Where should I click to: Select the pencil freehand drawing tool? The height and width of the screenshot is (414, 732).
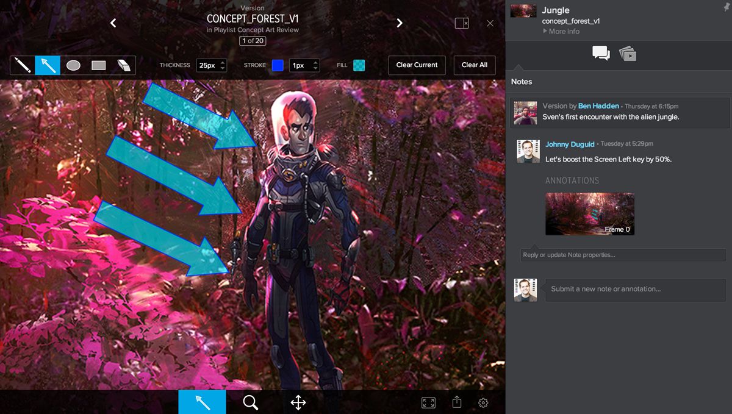coord(23,65)
